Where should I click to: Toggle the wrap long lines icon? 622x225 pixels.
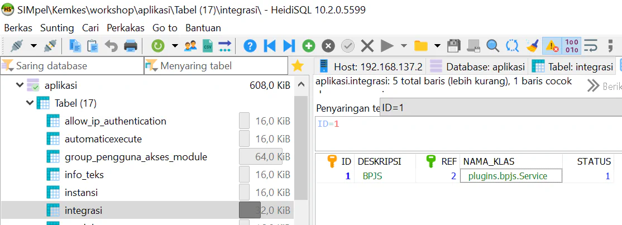[x=591, y=46]
